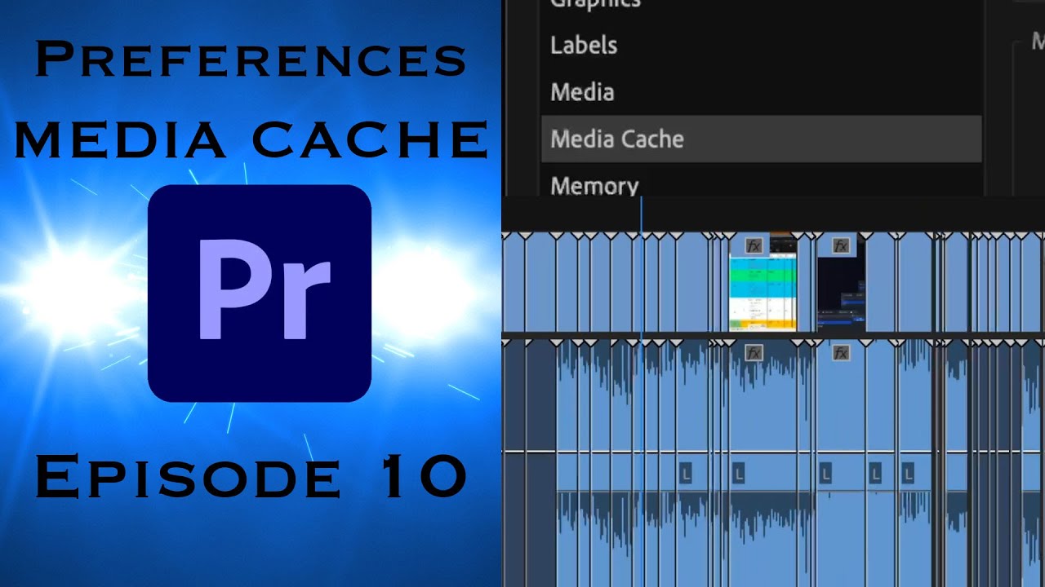1045x587 pixels.
Task: Click the Premiere Pro Pr logo
Action: click(260, 293)
